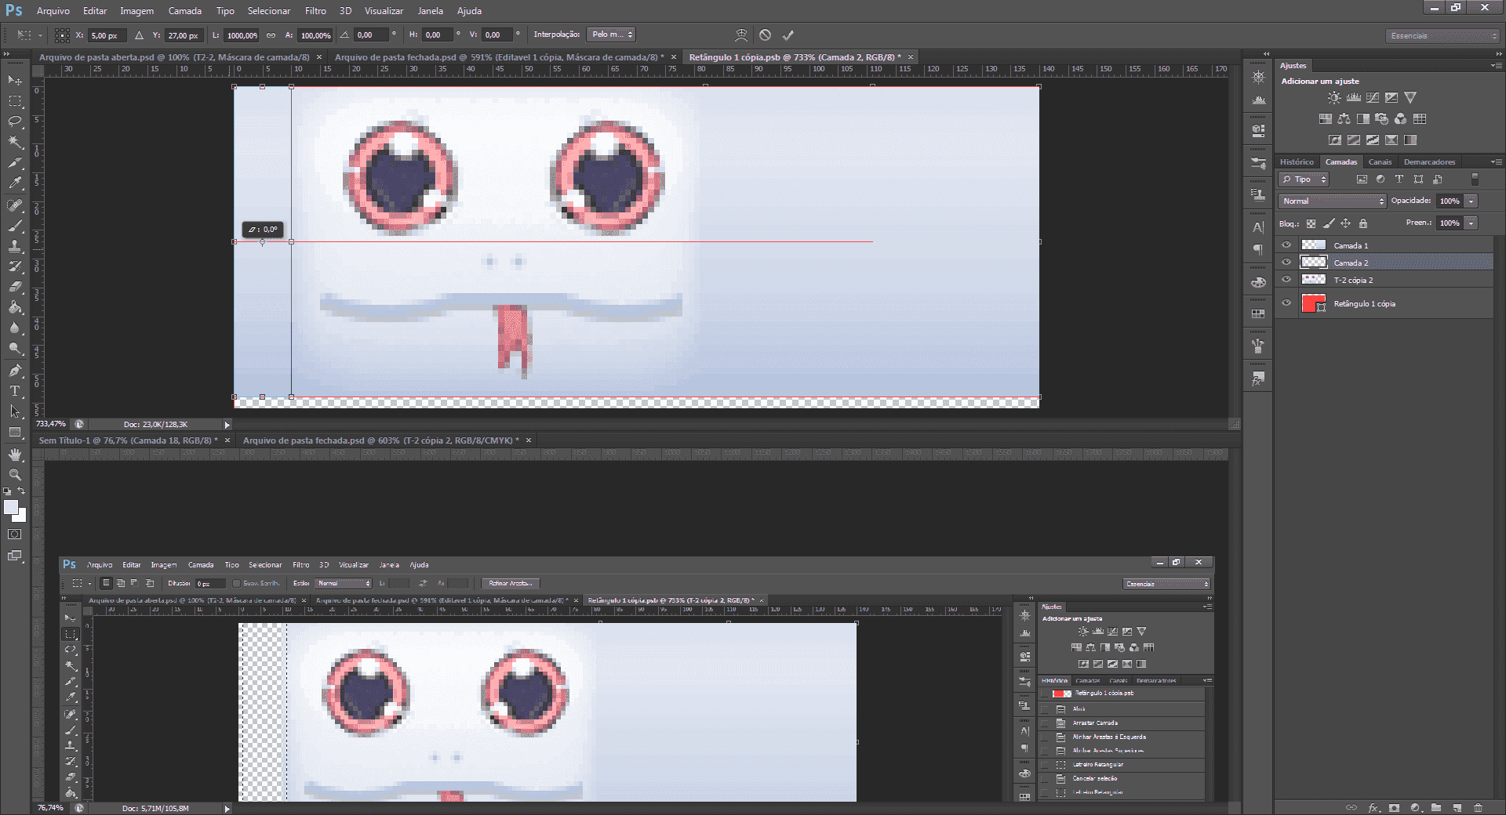Click the reference point location grid
This screenshot has width=1506, height=815.
[62, 35]
